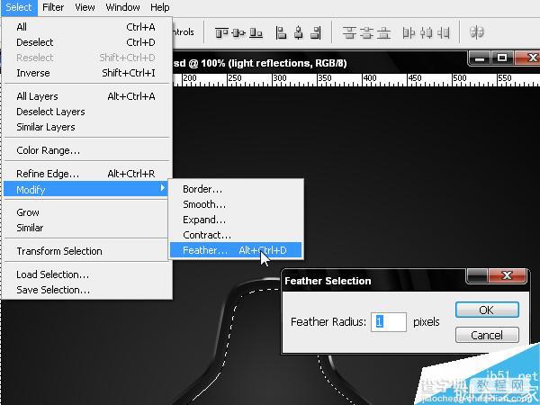Select the Align Bottom Edges icon
Viewport: 540px width, 405px height.
click(x=256, y=33)
